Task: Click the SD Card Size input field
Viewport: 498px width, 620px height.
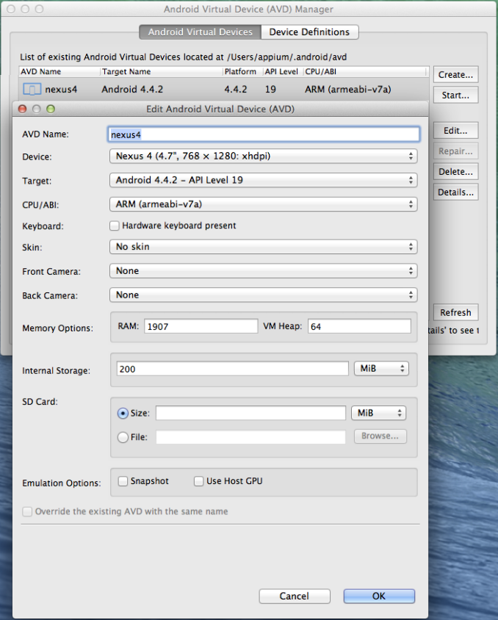Action: (x=250, y=413)
